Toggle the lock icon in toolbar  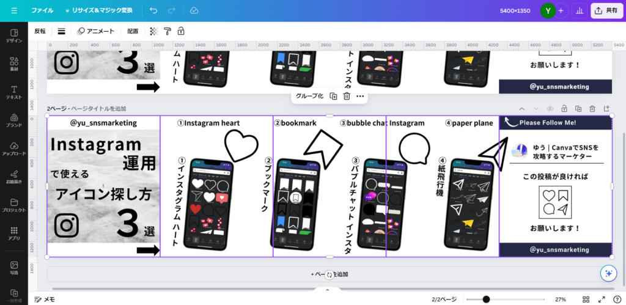click(181, 31)
